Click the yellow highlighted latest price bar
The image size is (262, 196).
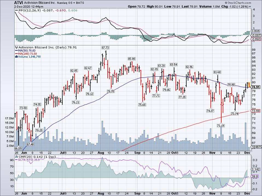[249, 85]
